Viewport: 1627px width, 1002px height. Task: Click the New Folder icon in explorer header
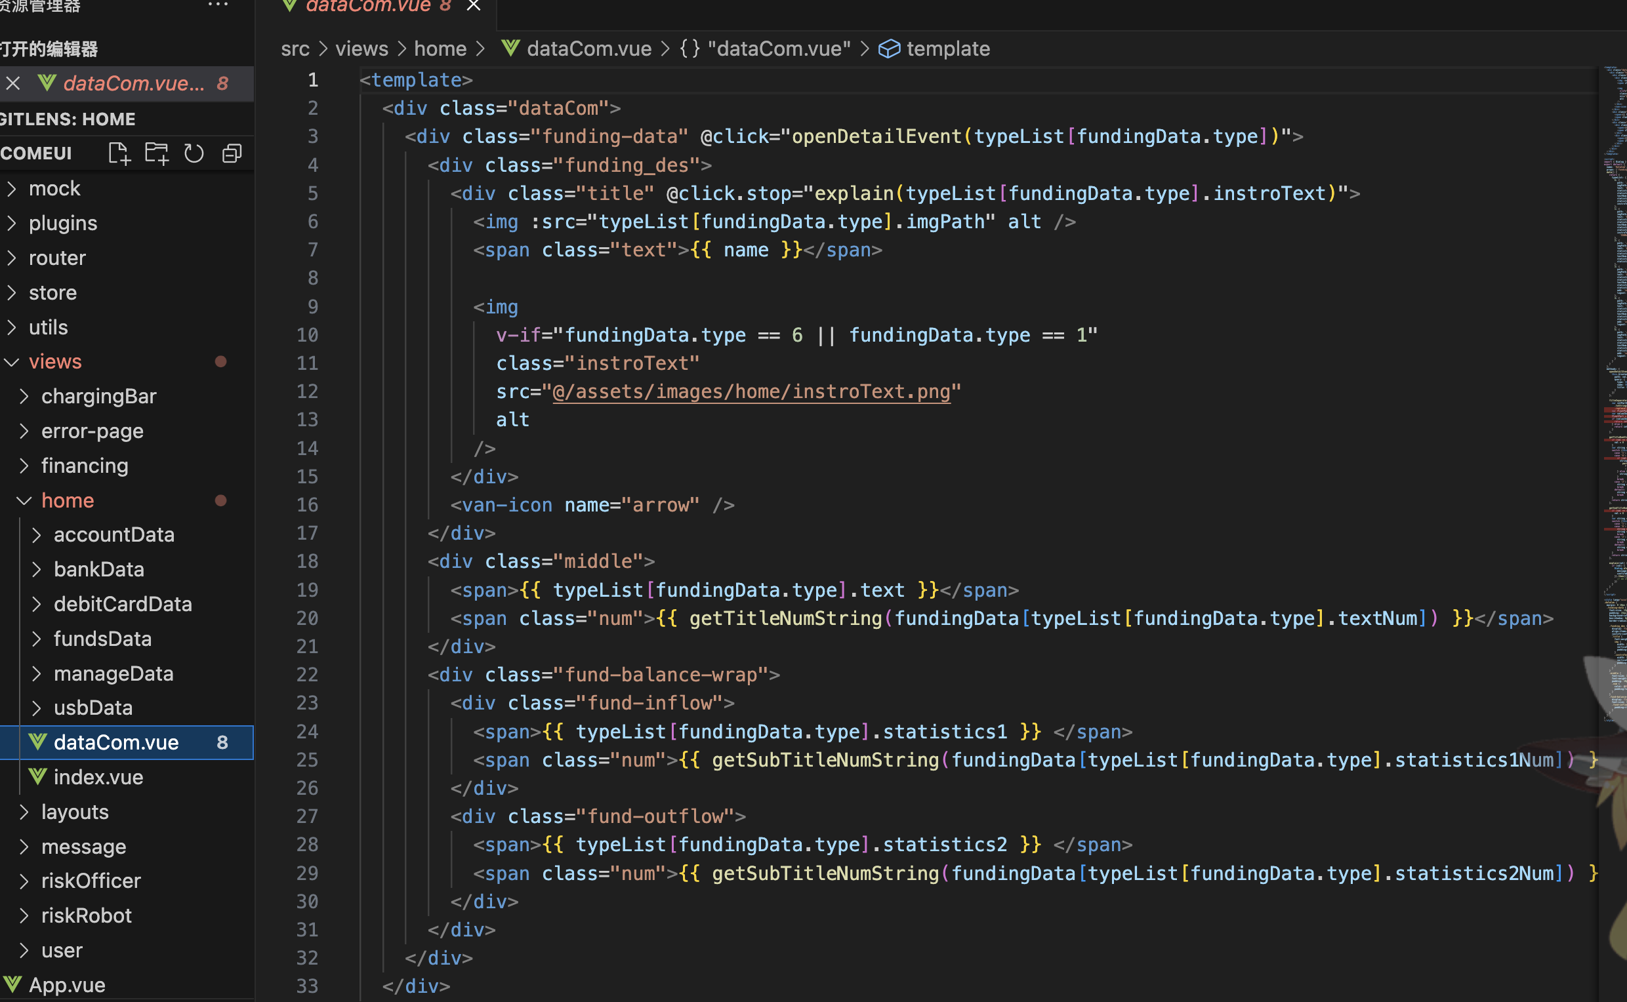[x=157, y=153]
